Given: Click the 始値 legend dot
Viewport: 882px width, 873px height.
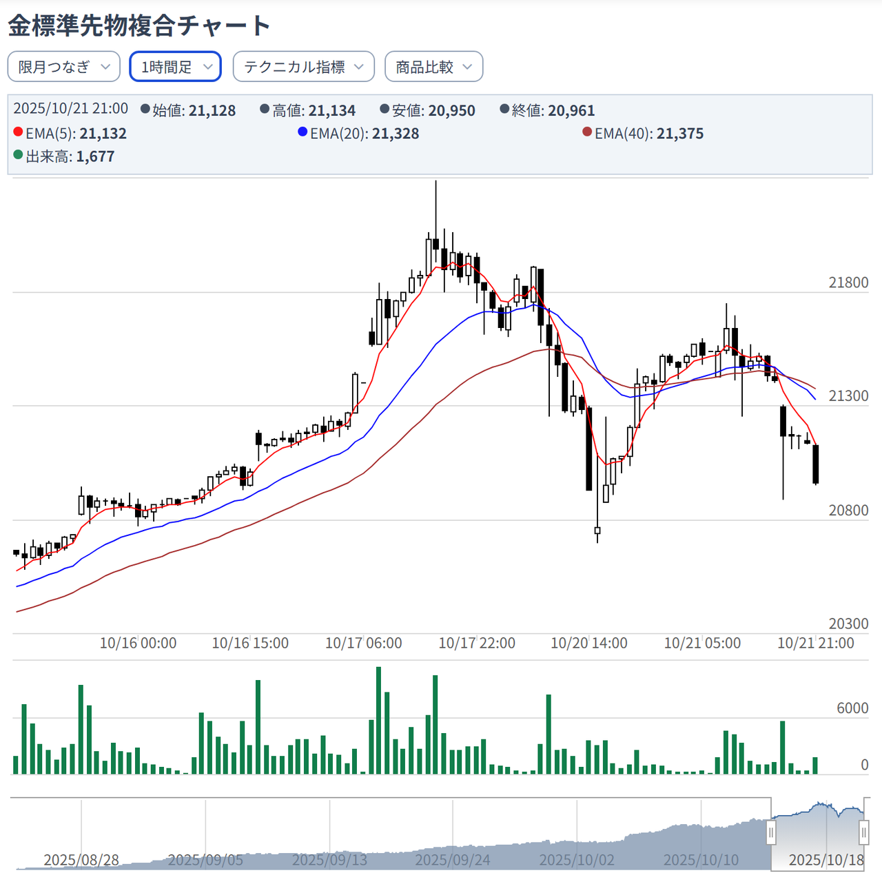Looking at the screenshot, I should click(145, 110).
